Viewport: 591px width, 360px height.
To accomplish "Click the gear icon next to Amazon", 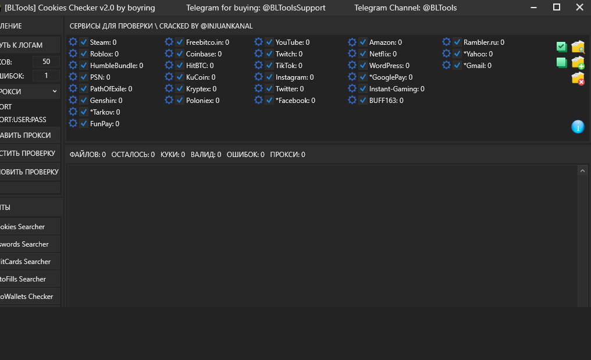I will pyautogui.click(x=352, y=42).
